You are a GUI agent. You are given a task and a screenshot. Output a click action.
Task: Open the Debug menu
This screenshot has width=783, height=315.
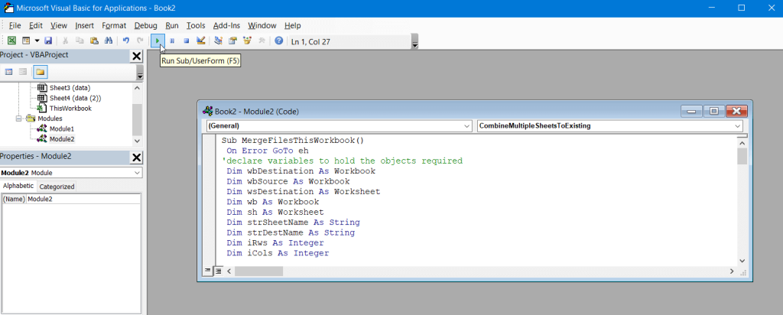point(146,25)
